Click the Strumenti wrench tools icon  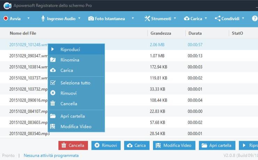click(147, 18)
